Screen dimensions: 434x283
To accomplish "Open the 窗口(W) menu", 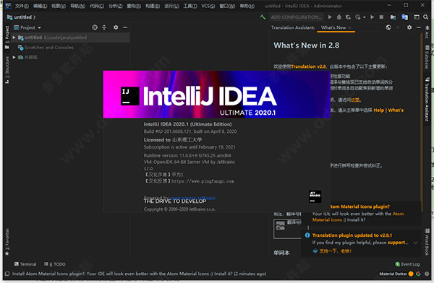I will point(227,6).
